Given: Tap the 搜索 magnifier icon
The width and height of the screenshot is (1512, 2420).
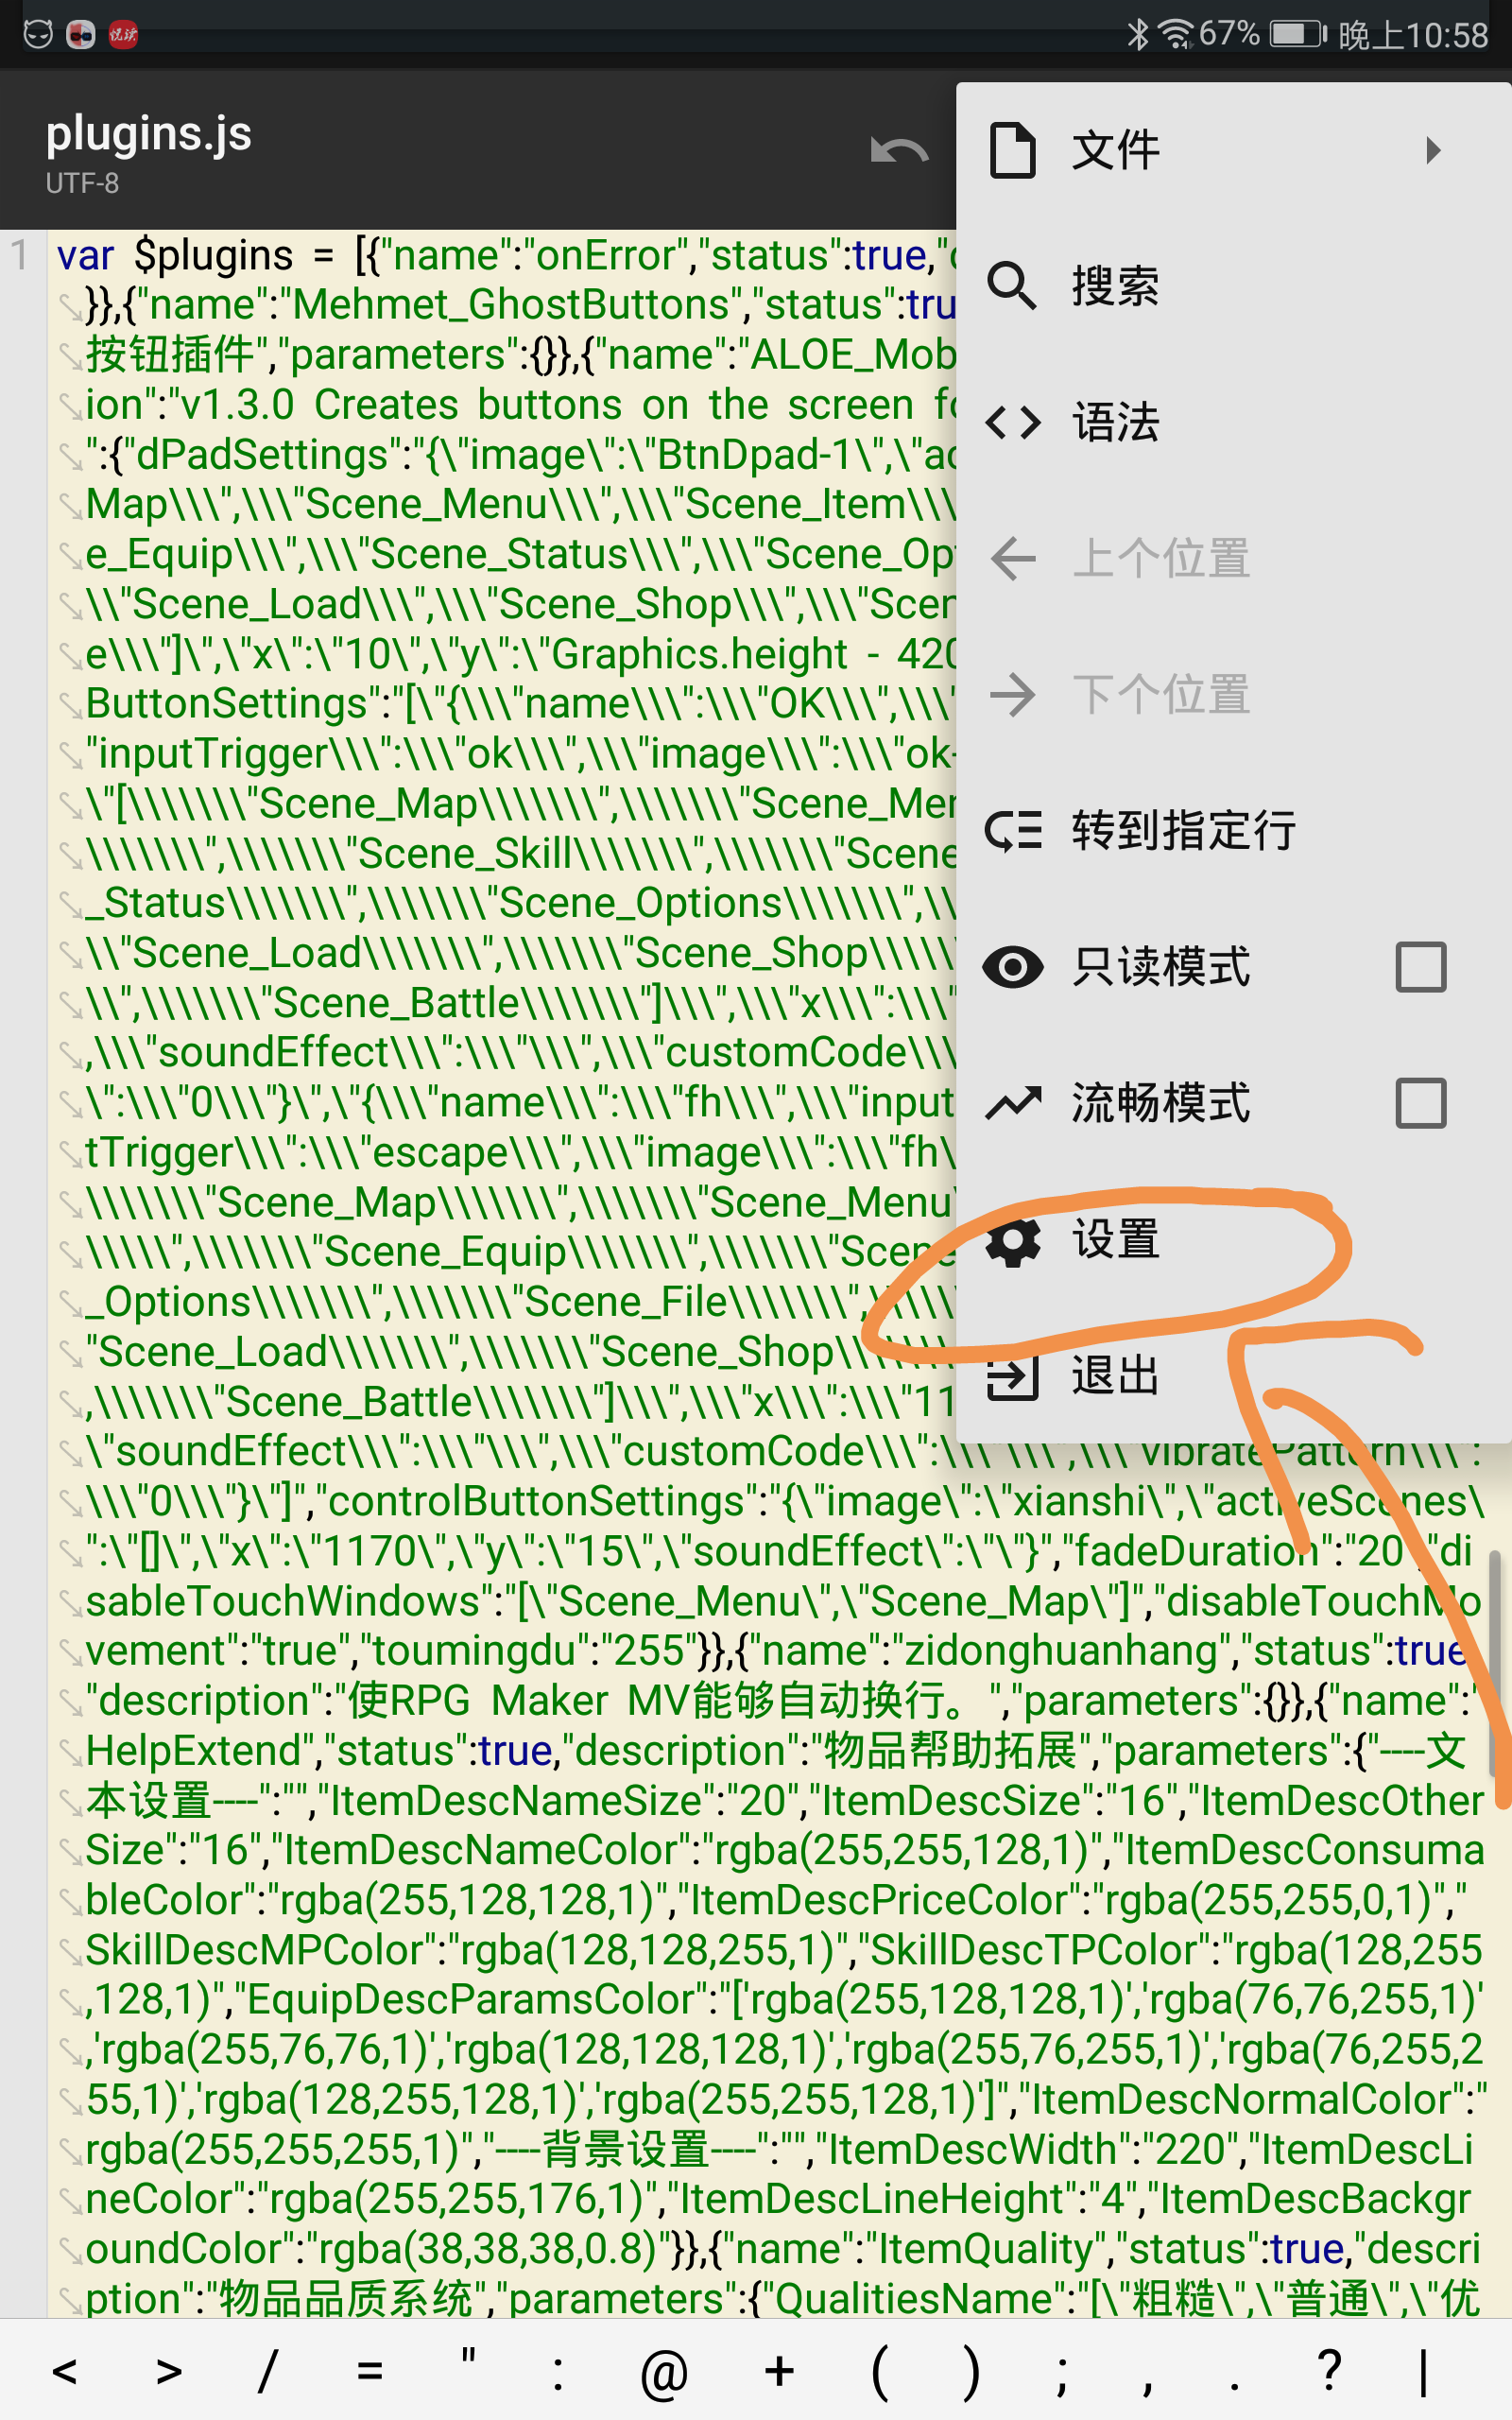Looking at the screenshot, I should [x=1012, y=286].
